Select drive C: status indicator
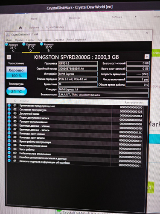The width and height of the screenshot is (160, 214). click(12, 48)
